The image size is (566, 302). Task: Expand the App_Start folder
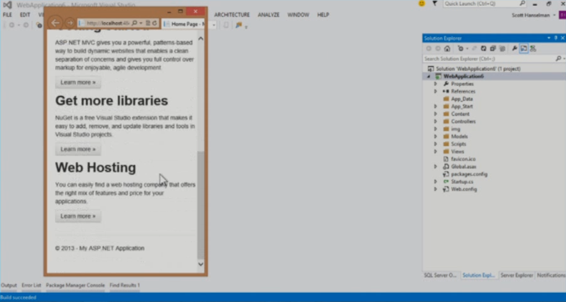[436, 107]
